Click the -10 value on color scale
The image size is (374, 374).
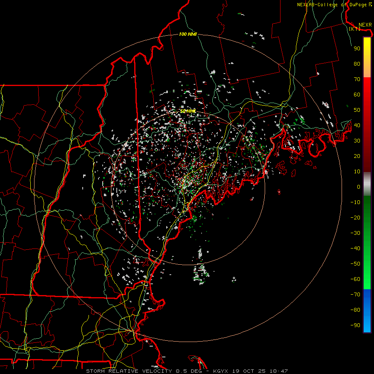coord(355,202)
